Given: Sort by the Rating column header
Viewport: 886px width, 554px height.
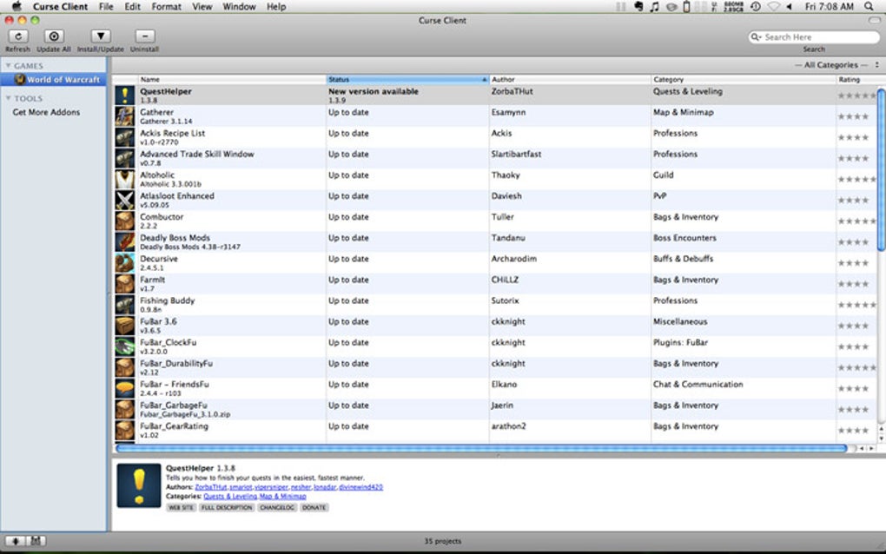Looking at the screenshot, I should 856,80.
